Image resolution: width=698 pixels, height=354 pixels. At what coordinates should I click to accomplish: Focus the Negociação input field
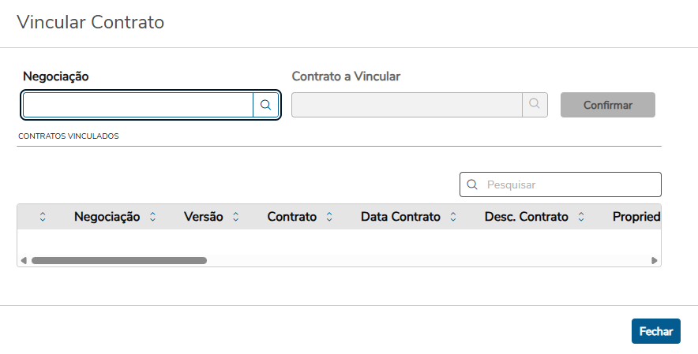[x=138, y=105]
